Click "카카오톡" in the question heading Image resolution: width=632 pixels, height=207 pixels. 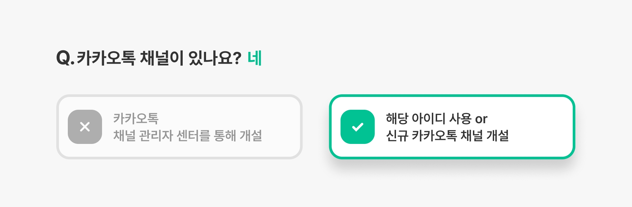(106, 58)
